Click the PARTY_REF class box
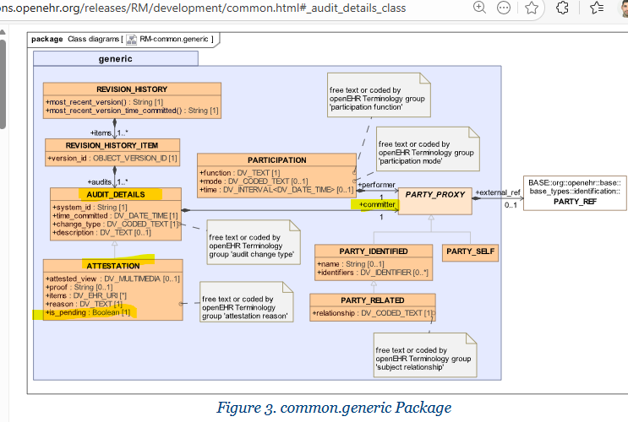The width and height of the screenshot is (628, 422). coord(574,192)
